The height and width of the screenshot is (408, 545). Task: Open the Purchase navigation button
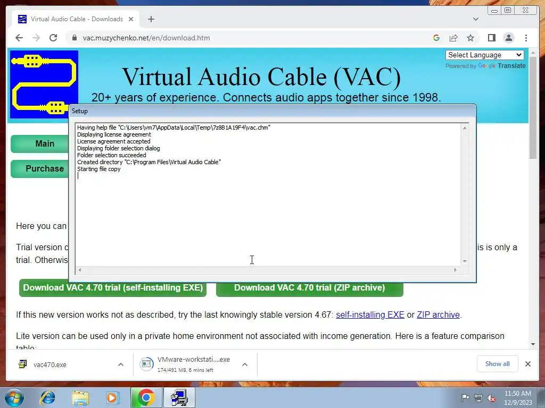[x=40, y=168]
